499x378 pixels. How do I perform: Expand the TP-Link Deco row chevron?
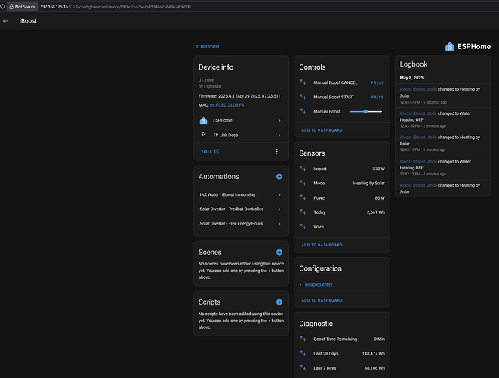click(279, 135)
